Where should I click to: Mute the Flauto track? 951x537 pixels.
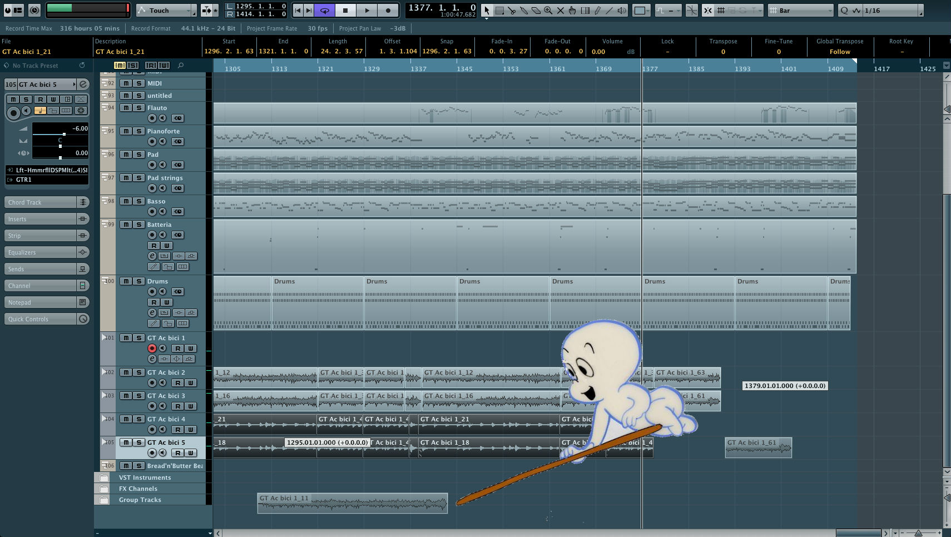click(126, 108)
